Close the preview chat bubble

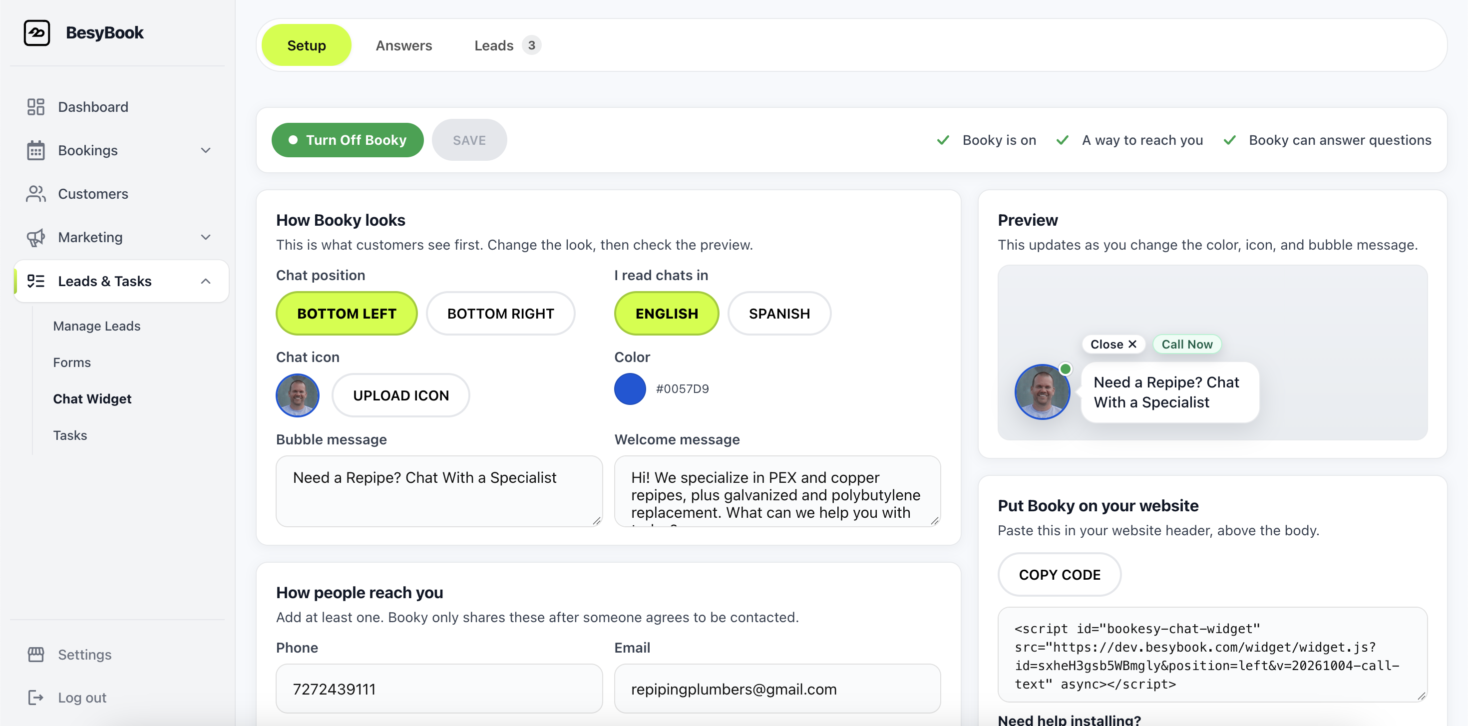[x=1113, y=344]
